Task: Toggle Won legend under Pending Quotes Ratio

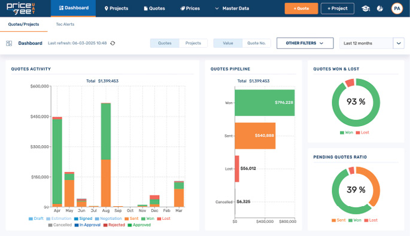Action: 355,220
